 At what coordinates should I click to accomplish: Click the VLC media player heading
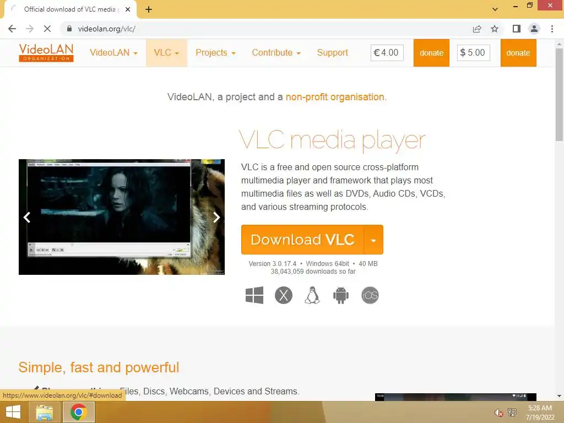coord(332,140)
